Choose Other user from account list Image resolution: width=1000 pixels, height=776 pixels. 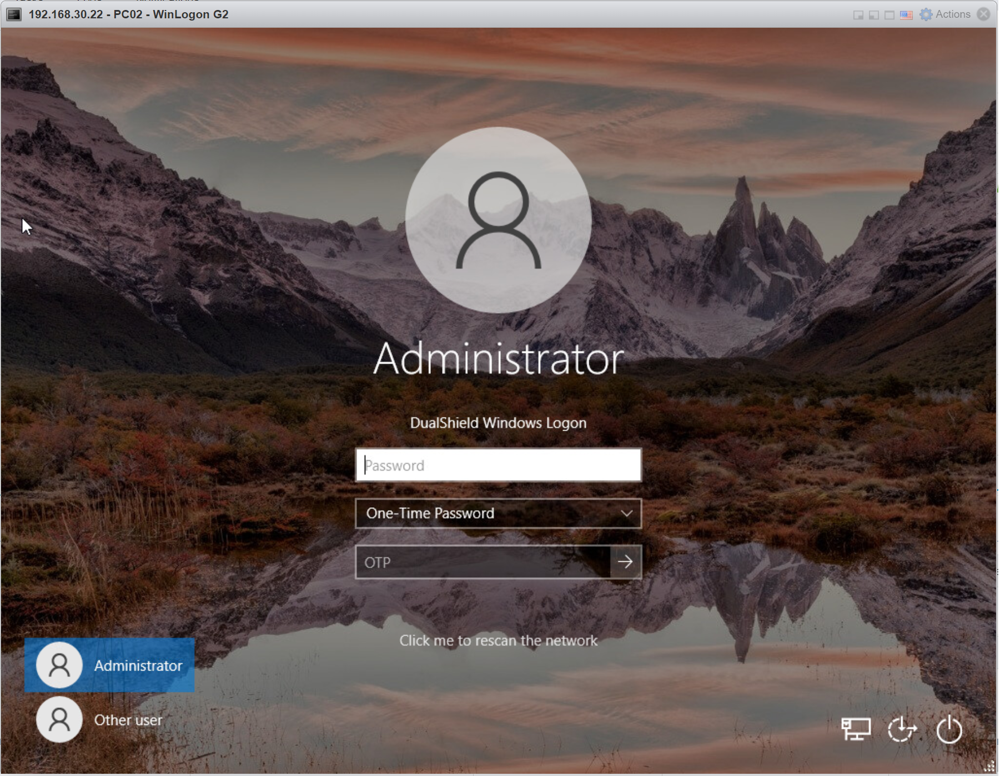[x=100, y=720]
